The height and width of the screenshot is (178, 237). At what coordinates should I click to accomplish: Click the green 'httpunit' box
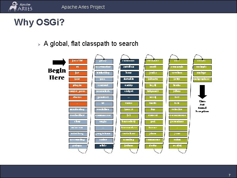tap(154, 92)
